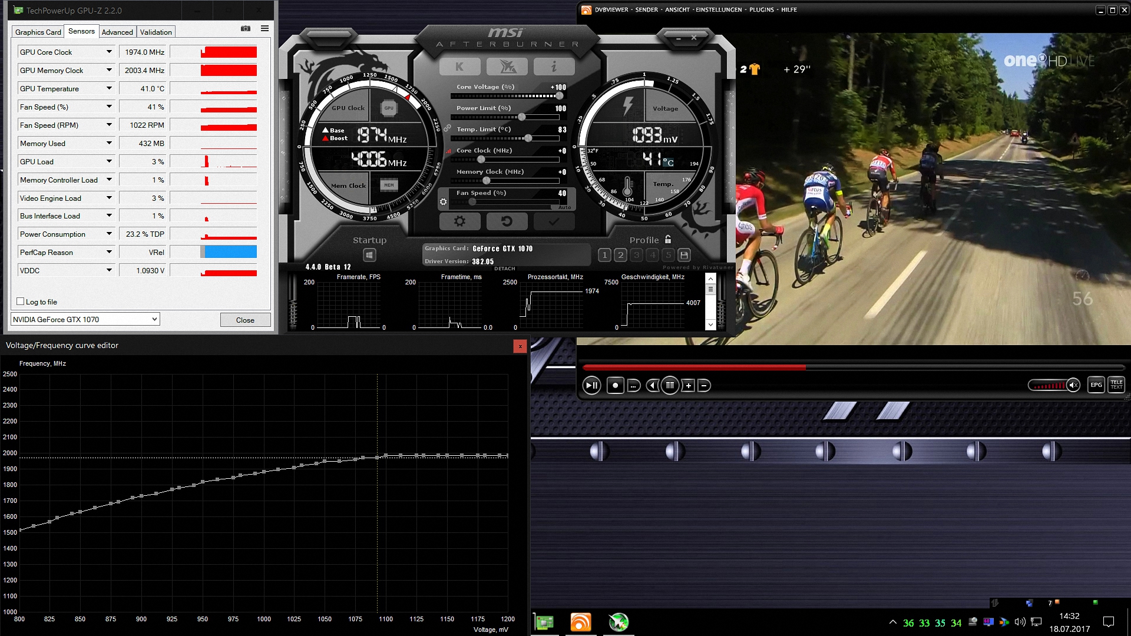Open the EINSTELLUNGEN menu in DVBViewer
The image size is (1131, 636).
[x=719, y=9]
